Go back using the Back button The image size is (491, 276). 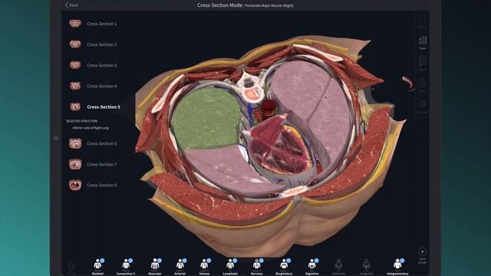(71, 5)
